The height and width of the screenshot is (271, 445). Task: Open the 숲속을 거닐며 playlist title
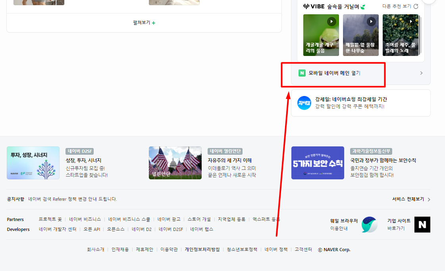click(346, 6)
